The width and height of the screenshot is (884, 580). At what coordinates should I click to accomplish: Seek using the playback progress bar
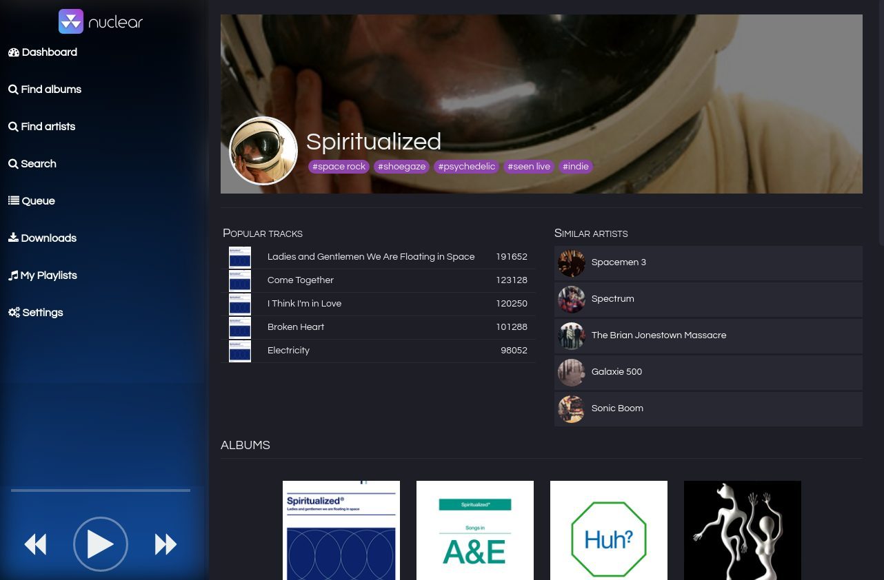click(x=101, y=490)
